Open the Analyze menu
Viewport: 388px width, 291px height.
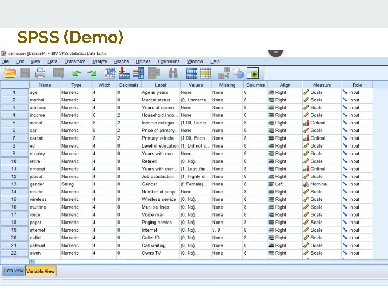click(x=100, y=61)
